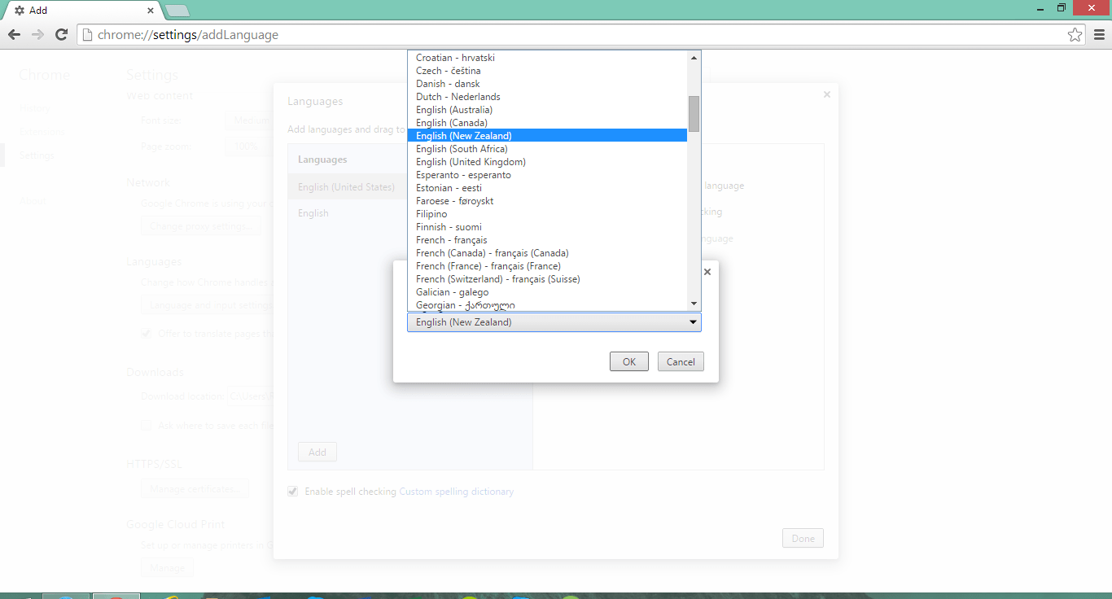The height and width of the screenshot is (599, 1112).
Task: Click the language list scrollbar thumb
Action: pos(694,113)
